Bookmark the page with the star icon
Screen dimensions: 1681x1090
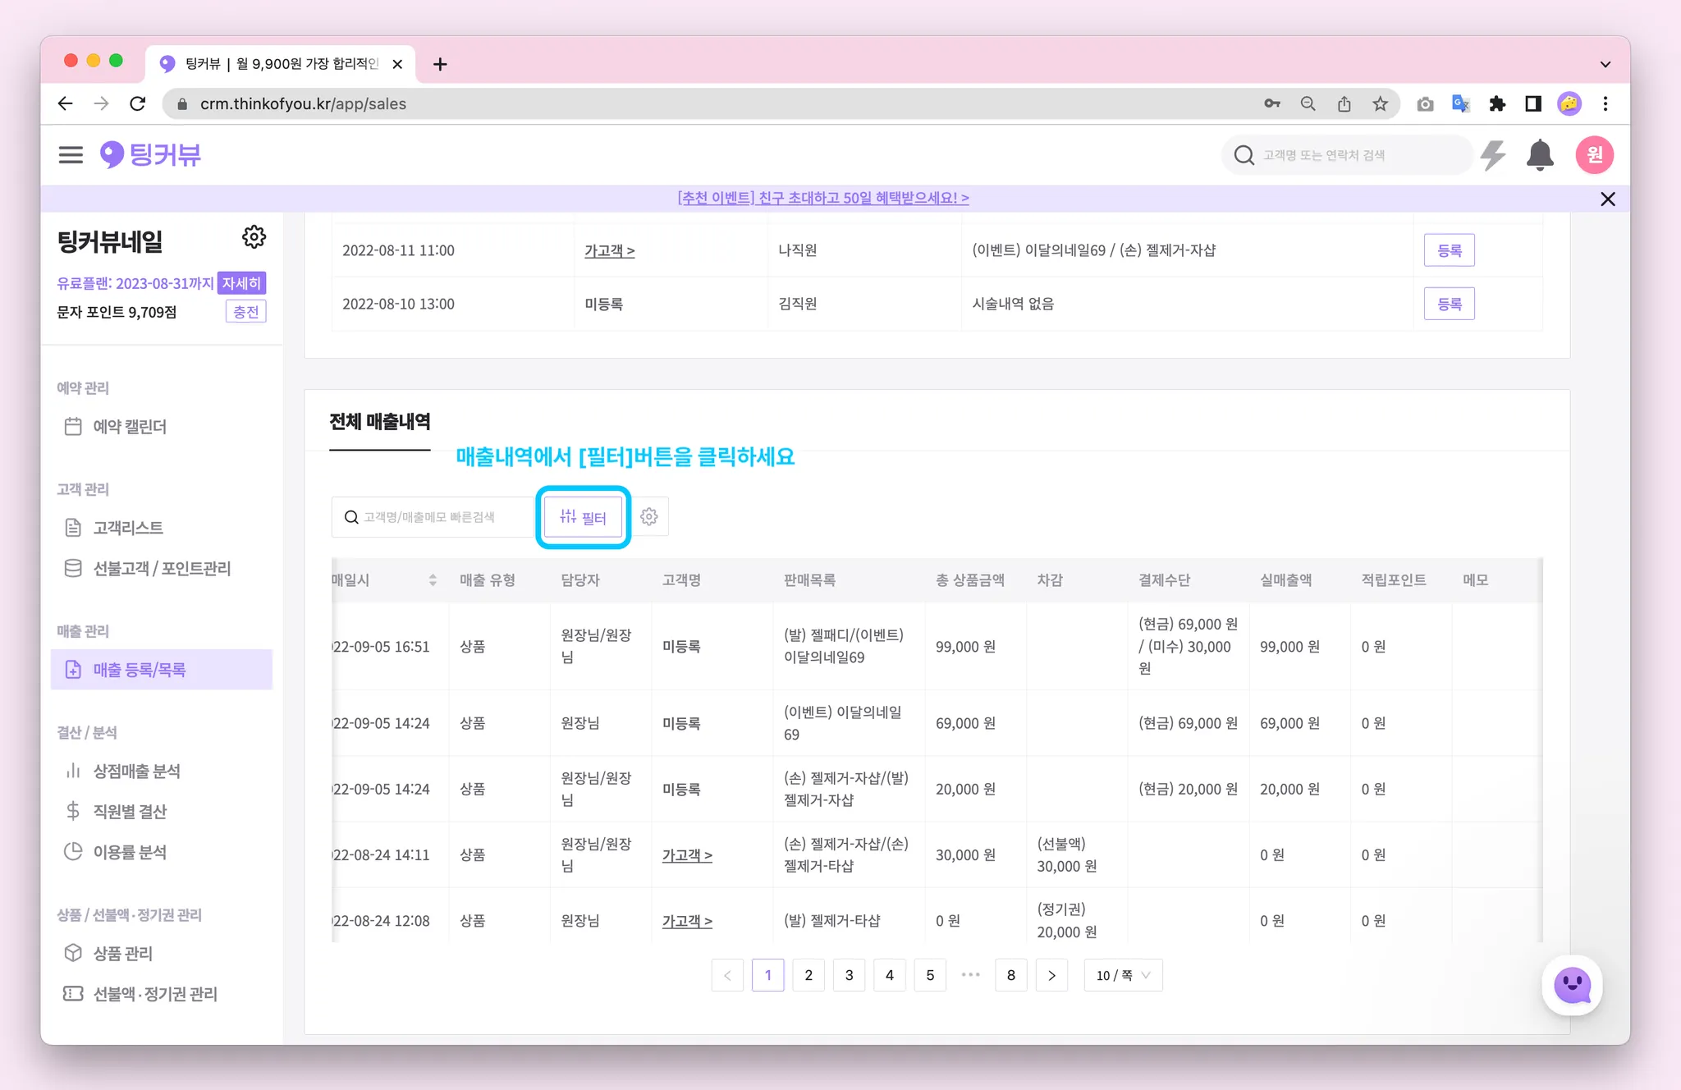click(1381, 104)
